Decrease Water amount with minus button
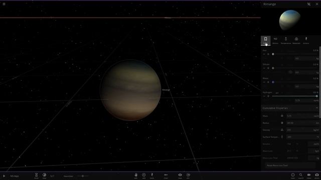This screenshot has height=180, width=321. click(x=264, y=82)
